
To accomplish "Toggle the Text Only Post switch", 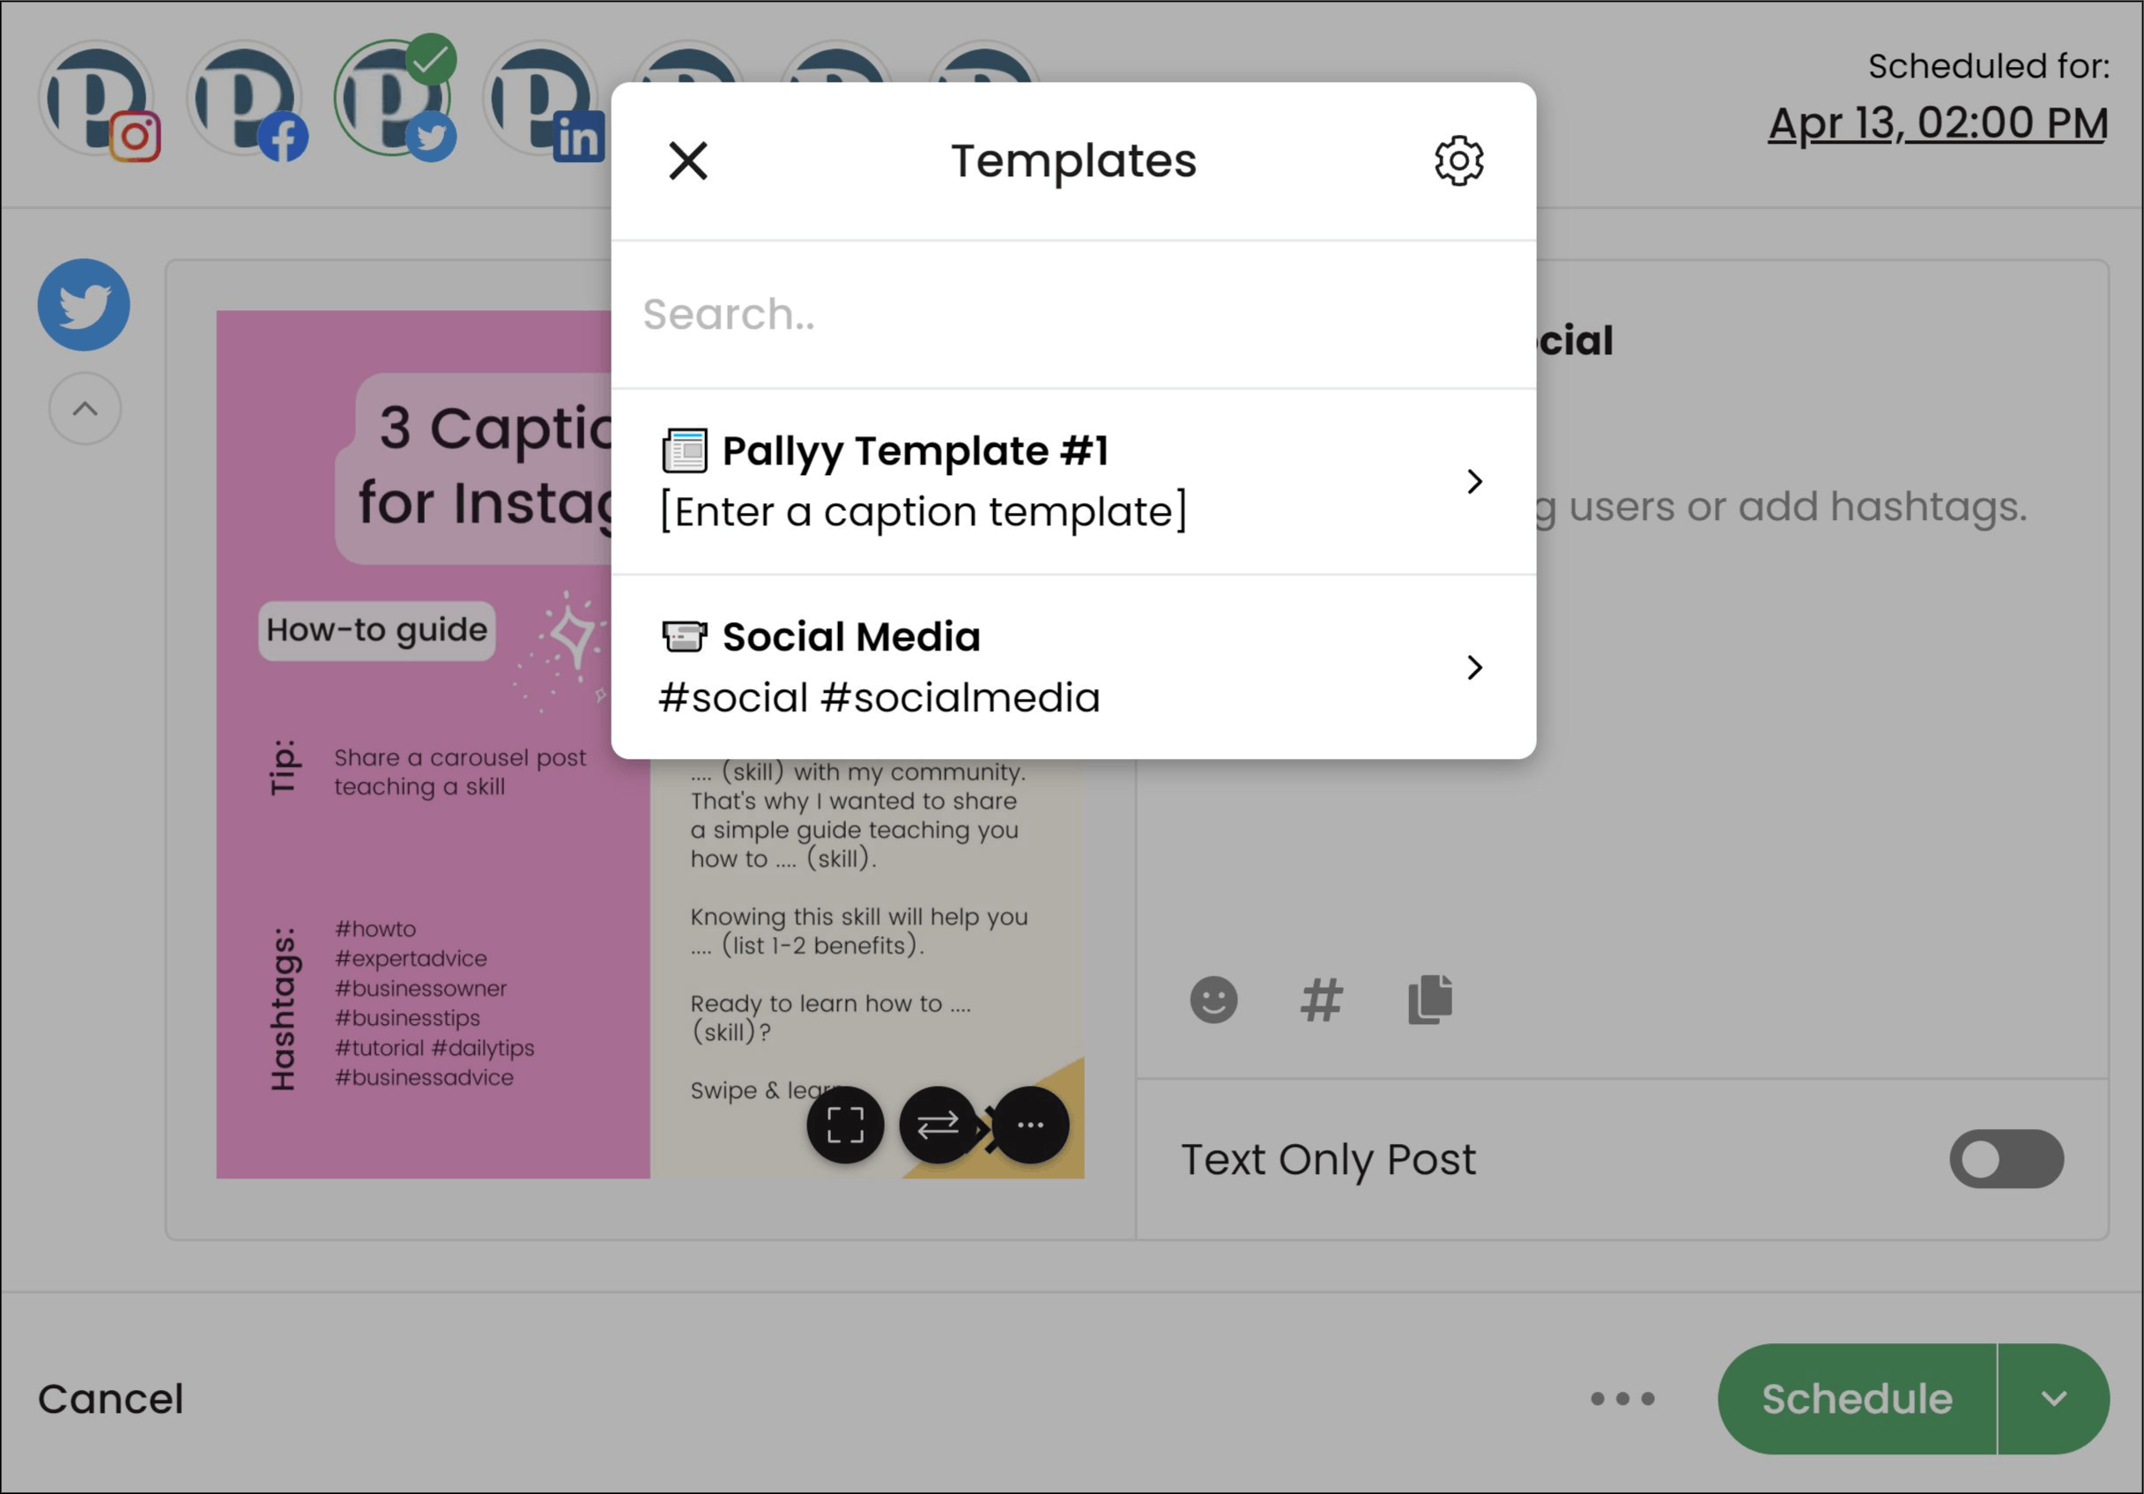I will tap(2007, 1156).
